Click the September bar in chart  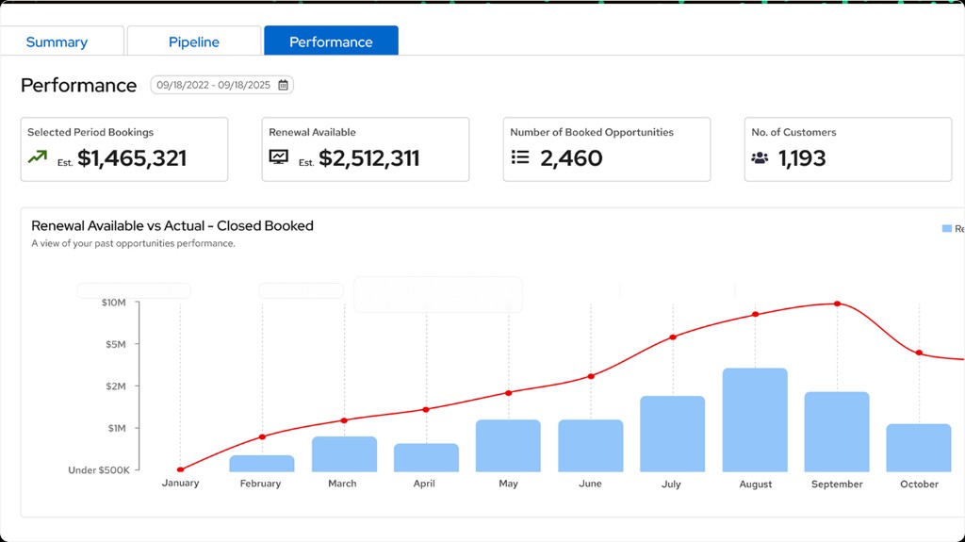click(x=837, y=432)
